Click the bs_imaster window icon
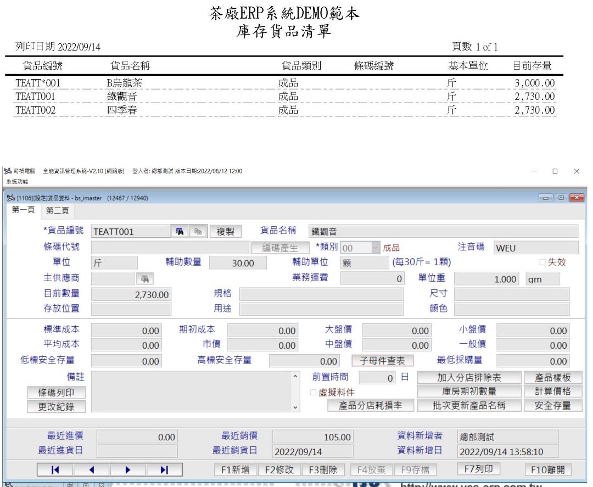 pyautogui.click(x=10, y=198)
